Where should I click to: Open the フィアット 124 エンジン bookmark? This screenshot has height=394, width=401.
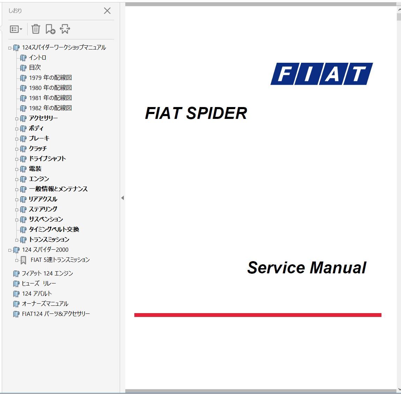tap(47, 273)
